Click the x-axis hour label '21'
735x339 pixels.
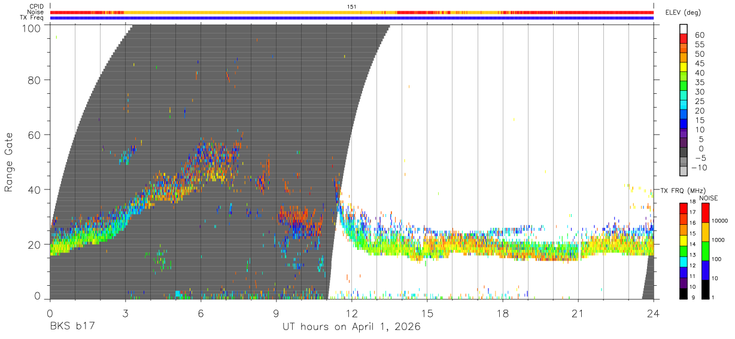pos(578,313)
